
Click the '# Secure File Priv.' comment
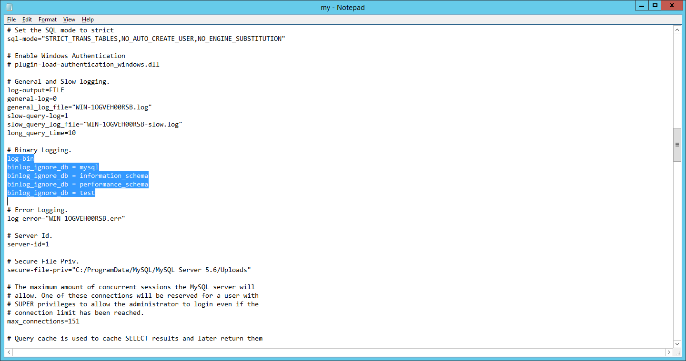coord(43,261)
